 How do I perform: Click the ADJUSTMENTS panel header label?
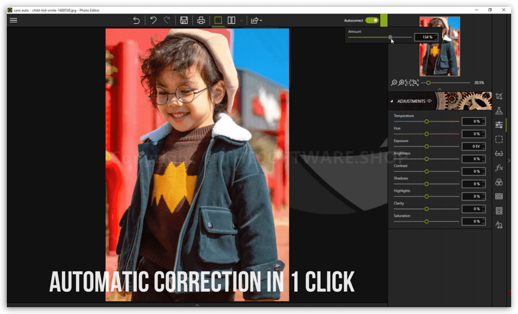pyautogui.click(x=411, y=102)
